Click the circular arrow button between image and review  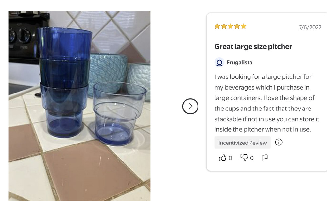pos(190,106)
